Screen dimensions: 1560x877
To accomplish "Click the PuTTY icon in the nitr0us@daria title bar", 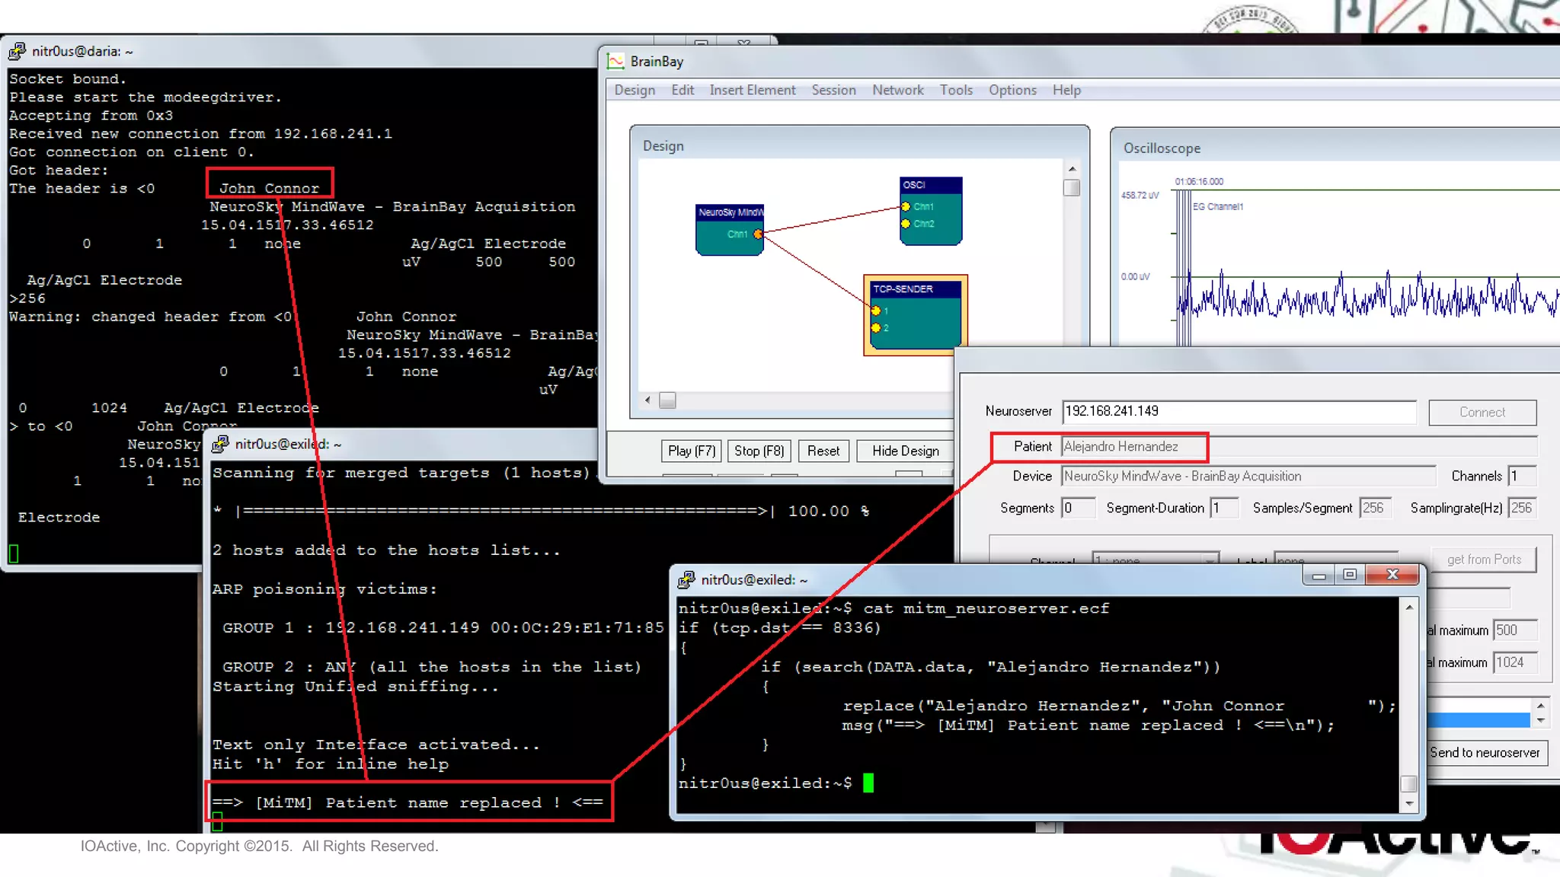I will (x=17, y=51).
